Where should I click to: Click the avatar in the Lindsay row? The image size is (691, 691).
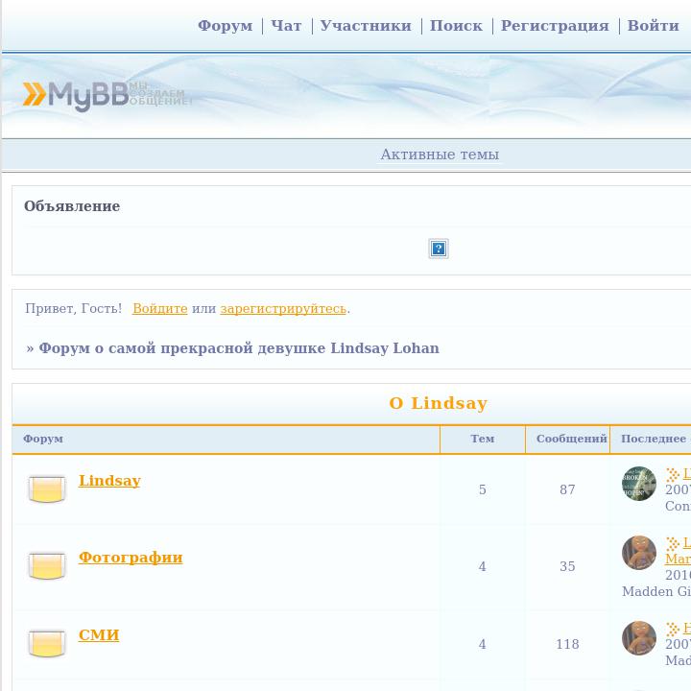[x=639, y=484]
